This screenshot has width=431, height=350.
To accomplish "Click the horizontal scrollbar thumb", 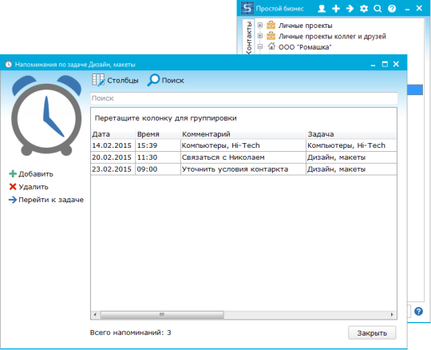I will coord(162,315).
